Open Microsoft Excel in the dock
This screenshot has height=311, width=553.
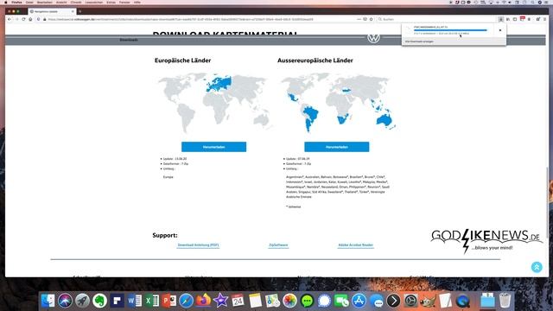pos(152,301)
